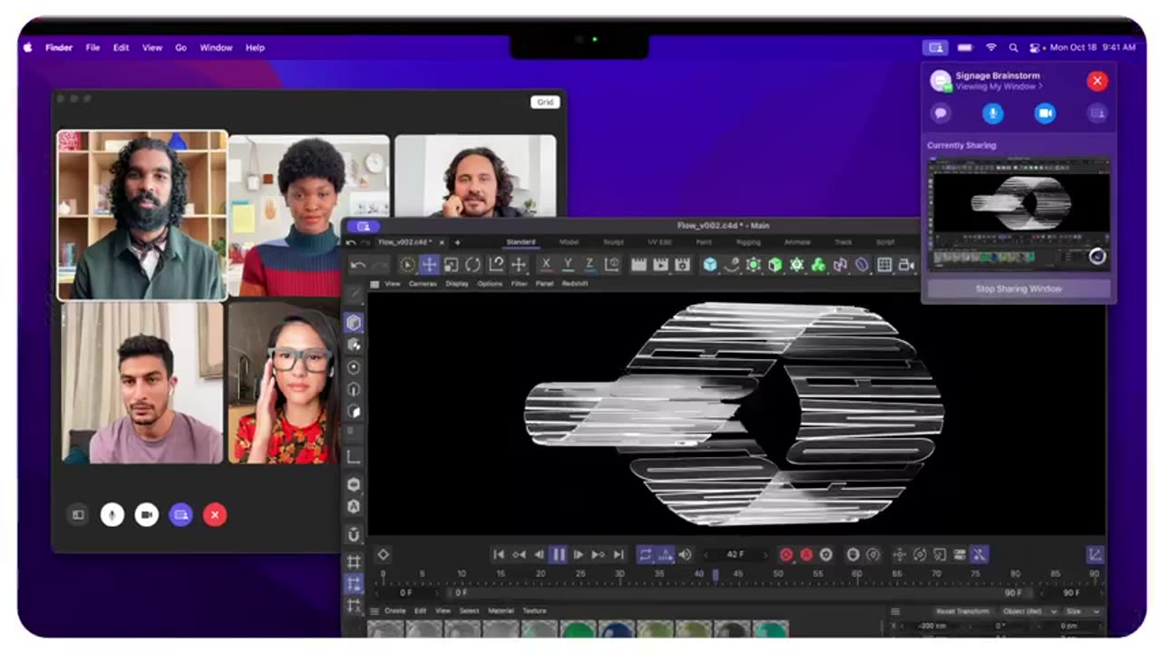1161x653 pixels.
Task: Open the material manager hamburger menu
Action: 375,611
